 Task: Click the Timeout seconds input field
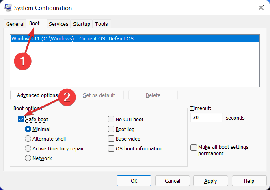tap(206, 118)
